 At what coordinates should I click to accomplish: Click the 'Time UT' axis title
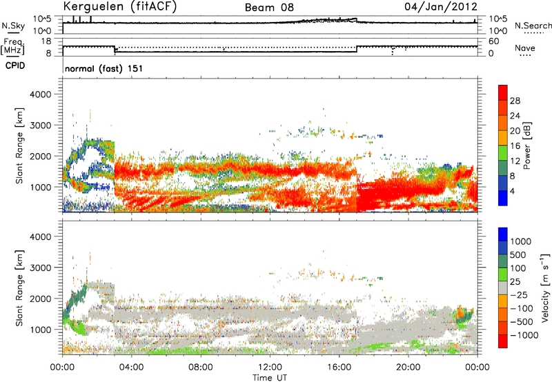pyautogui.click(x=270, y=378)
